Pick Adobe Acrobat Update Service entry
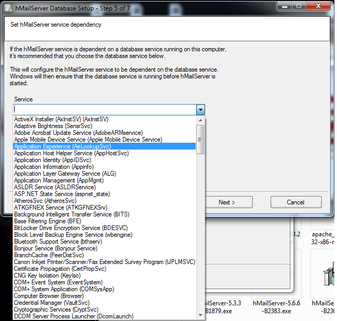 pyautogui.click(x=105, y=133)
